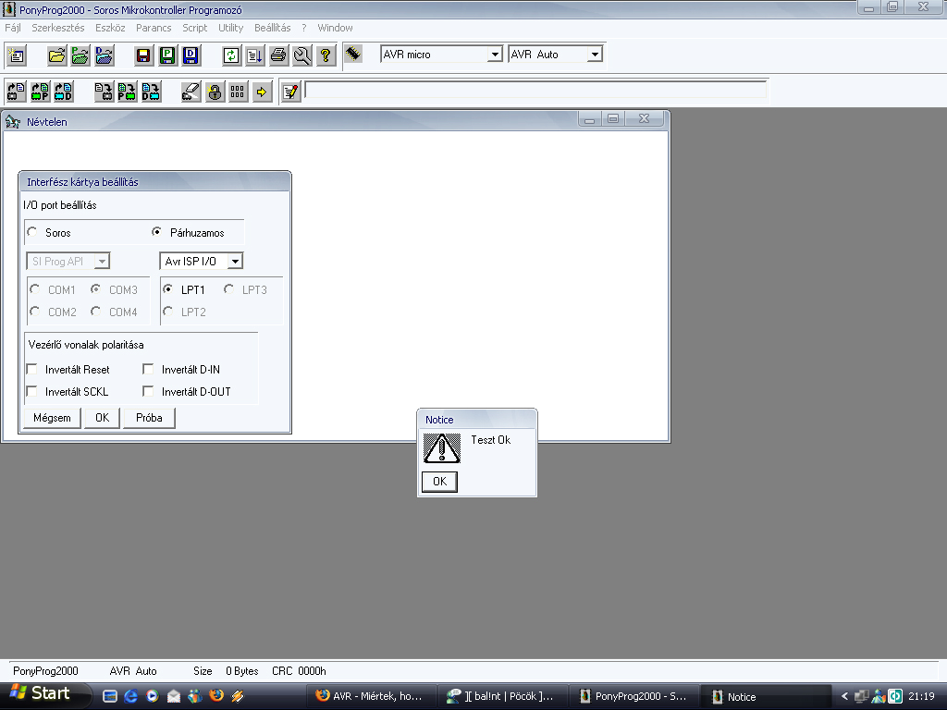Select LPT1 port radio button
947x710 pixels.
(168, 289)
